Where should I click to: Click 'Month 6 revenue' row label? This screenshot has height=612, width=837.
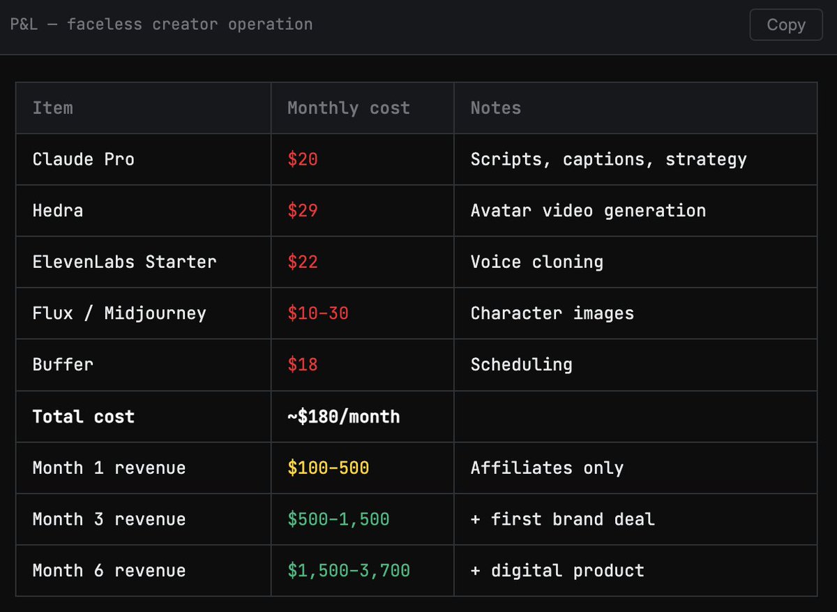click(110, 570)
